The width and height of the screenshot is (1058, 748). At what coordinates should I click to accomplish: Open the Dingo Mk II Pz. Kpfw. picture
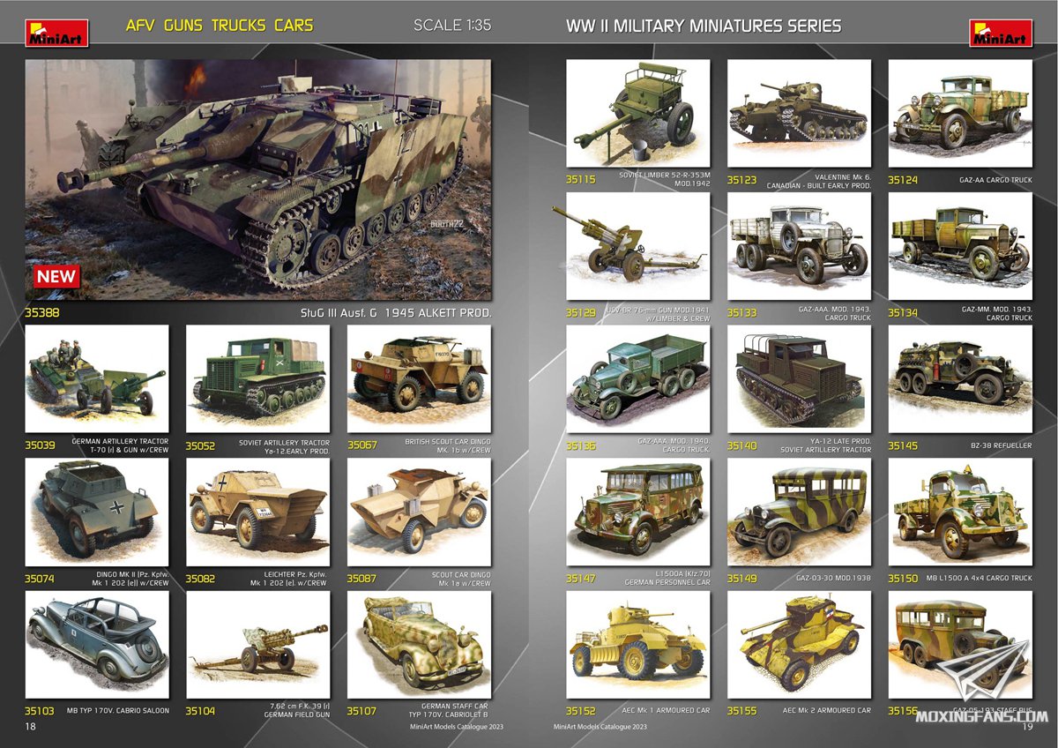97,512
